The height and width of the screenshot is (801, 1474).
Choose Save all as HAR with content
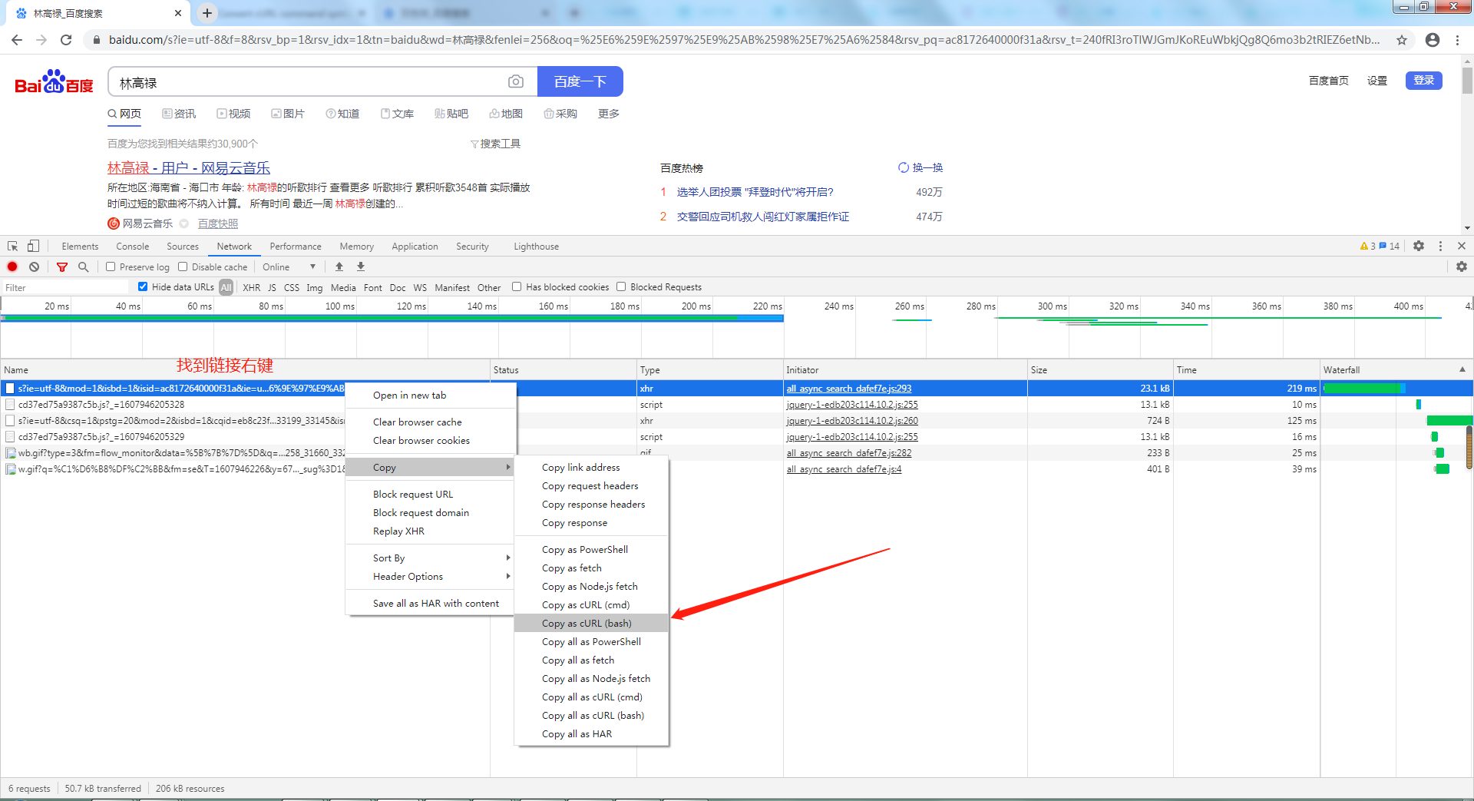click(x=430, y=604)
